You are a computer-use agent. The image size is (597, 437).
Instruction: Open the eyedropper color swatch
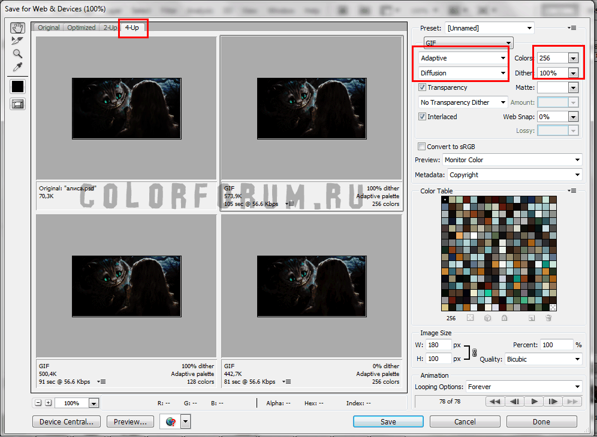17,87
